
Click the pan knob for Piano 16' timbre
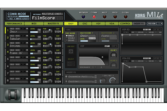pos(50,52)
